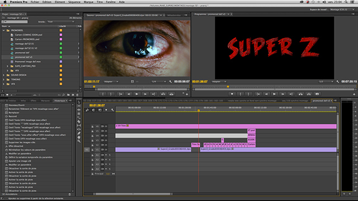Click the Project panel search field

(15, 22)
